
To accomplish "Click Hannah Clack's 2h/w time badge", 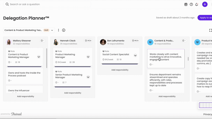I will [88, 41].
